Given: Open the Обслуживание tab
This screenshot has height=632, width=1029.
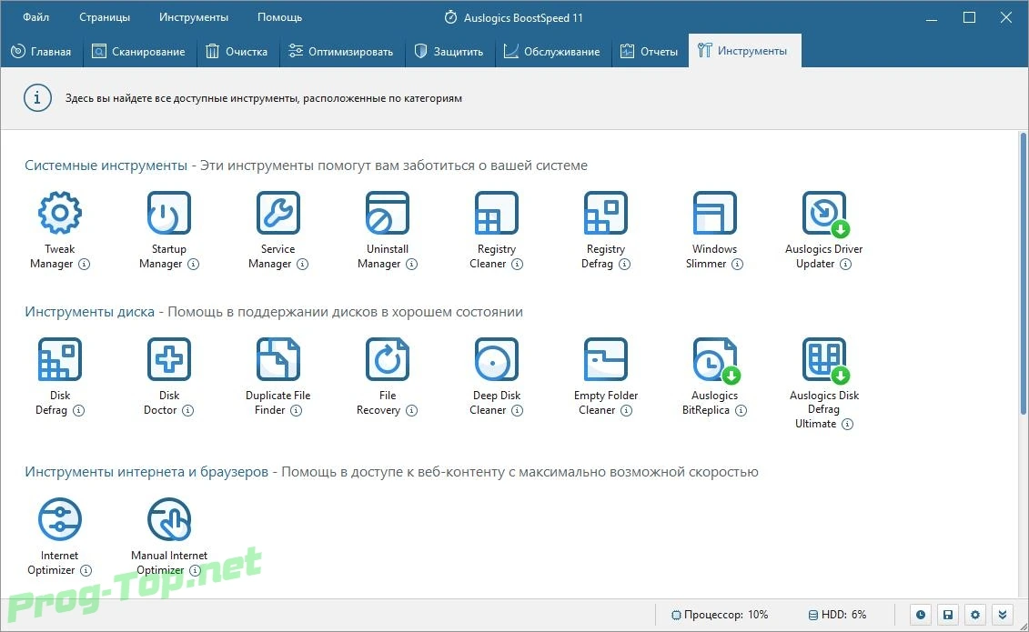Looking at the screenshot, I should [x=552, y=51].
